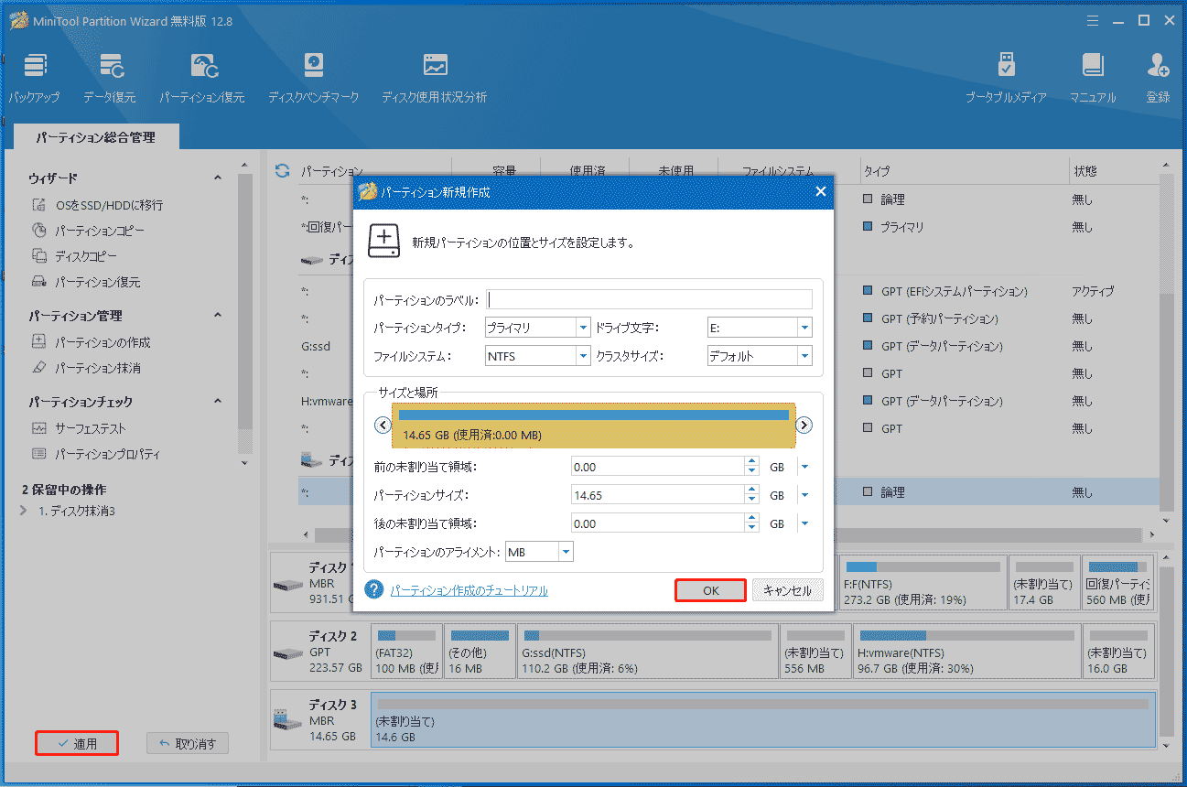Move partition left with slider arrow
This screenshot has width=1187, height=787.
click(x=383, y=425)
